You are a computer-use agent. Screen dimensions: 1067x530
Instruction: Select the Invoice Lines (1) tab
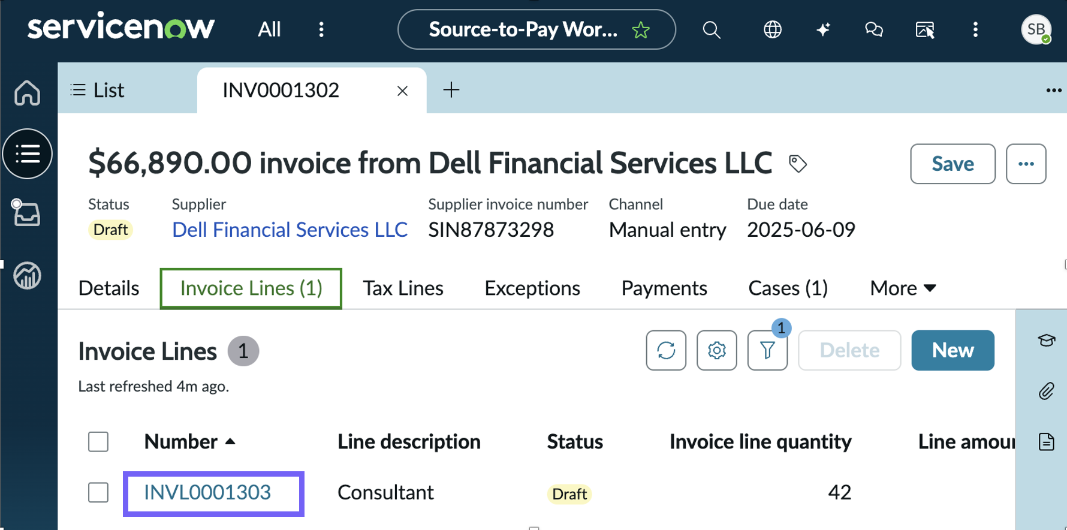251,288
